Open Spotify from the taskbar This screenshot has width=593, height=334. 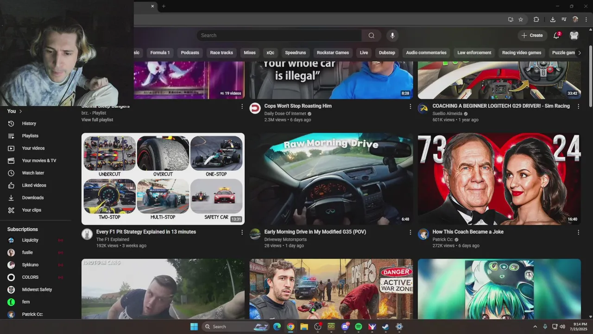pyautogui.click(x=359, y=327)
